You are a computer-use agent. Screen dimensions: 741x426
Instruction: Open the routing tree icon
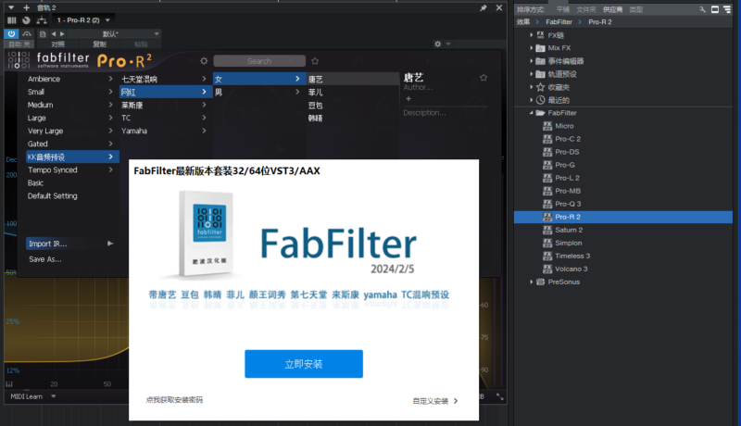42,20
